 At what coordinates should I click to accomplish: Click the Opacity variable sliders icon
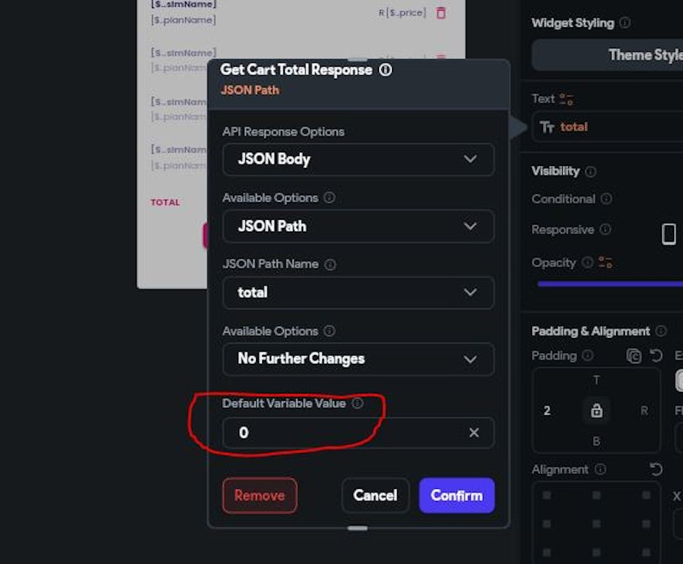tap(605, 262)
